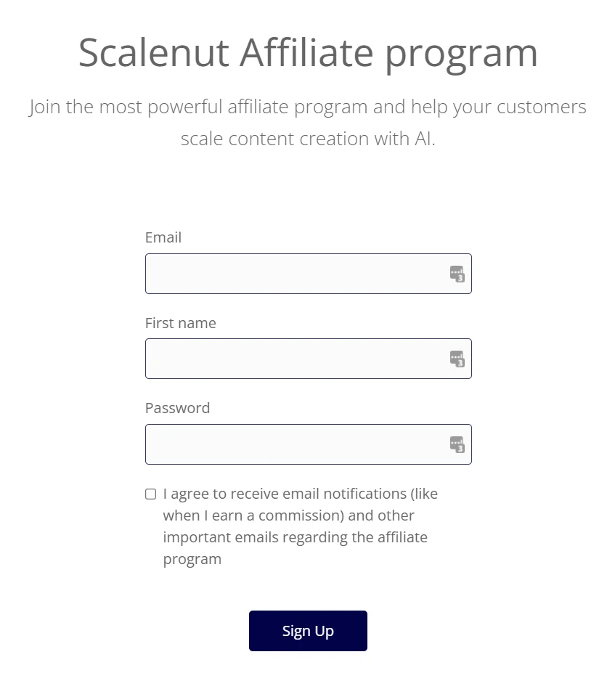The width and height of the screenshot is (615, 673).
Task: Click "important emails regarding the affiliate" text line
Action: click(295, 537)
